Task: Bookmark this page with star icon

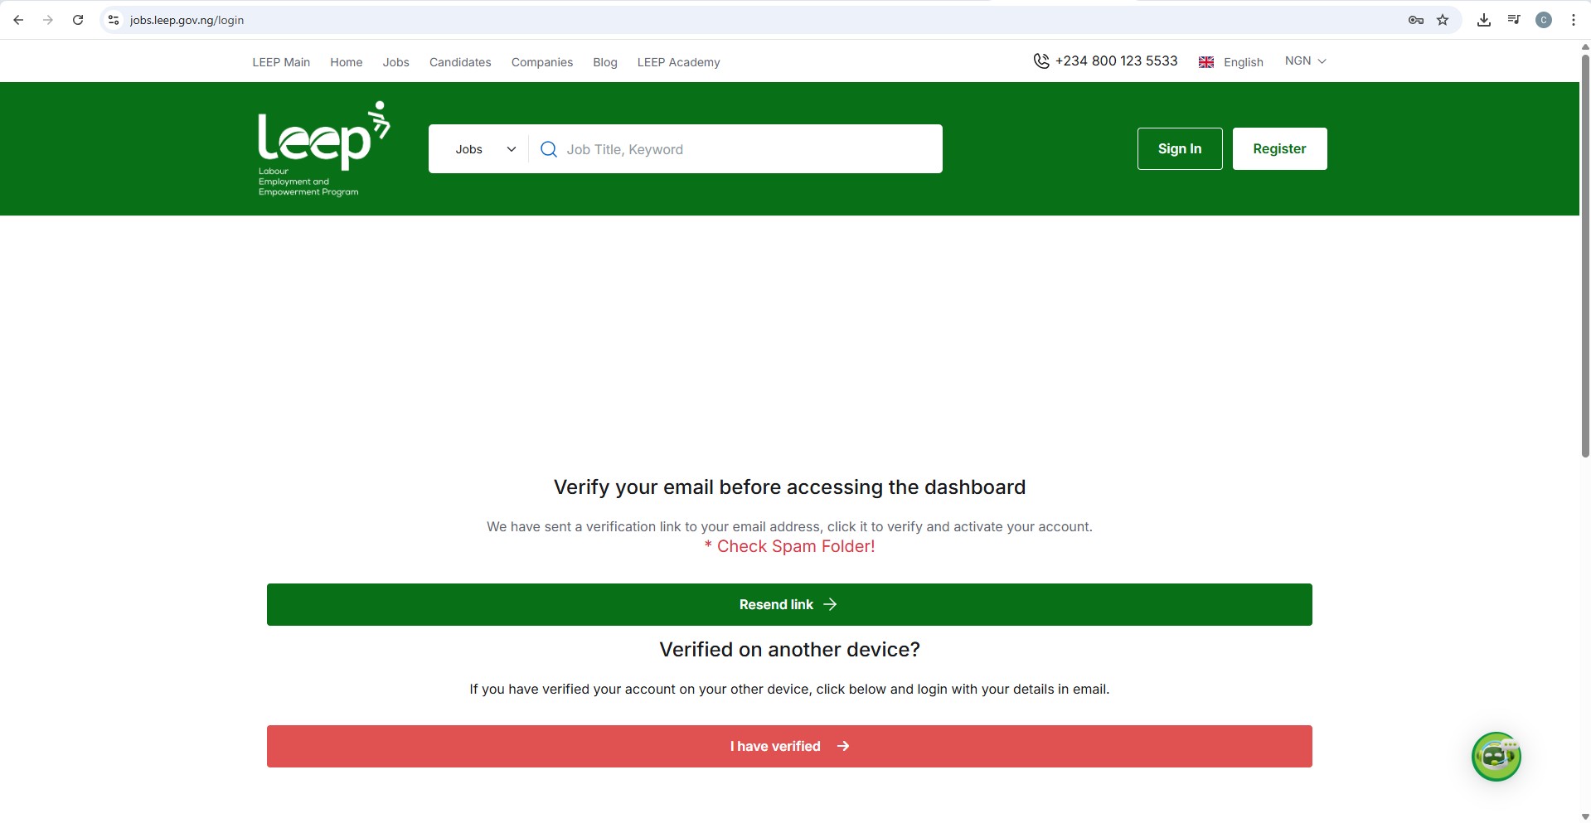Action: pyautogui.click(x=1443, y=20)
